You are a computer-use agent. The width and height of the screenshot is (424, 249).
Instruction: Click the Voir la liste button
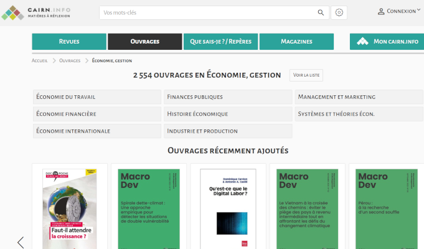tap(306, 75)
